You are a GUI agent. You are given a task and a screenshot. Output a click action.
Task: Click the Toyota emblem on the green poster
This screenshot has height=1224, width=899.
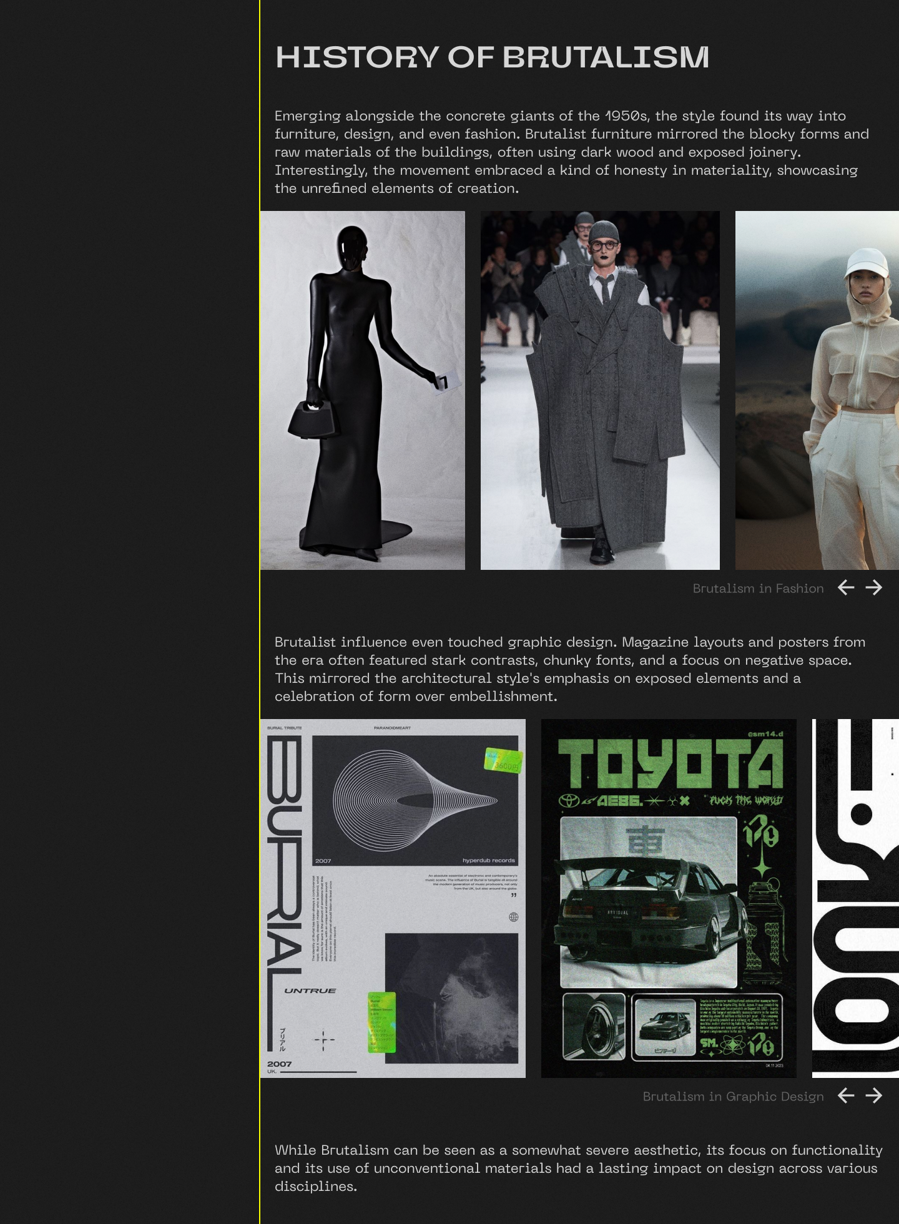point(569,801)
